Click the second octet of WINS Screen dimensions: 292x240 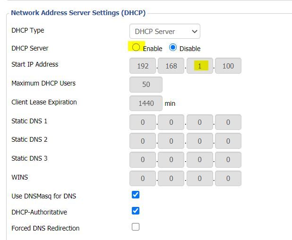(171, 179)
